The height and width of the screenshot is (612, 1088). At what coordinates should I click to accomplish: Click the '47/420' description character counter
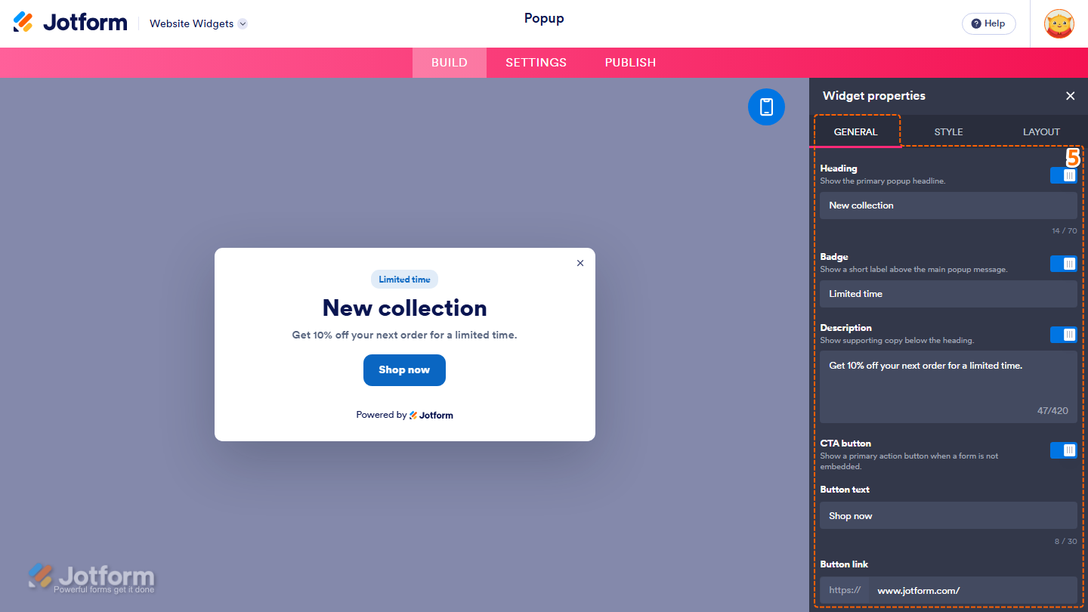coord(1052,411)
